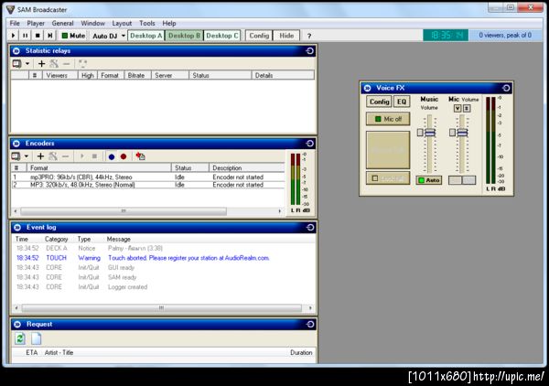Open the Tools menu
The image size is (549, 386).
[x=147, y=24]
